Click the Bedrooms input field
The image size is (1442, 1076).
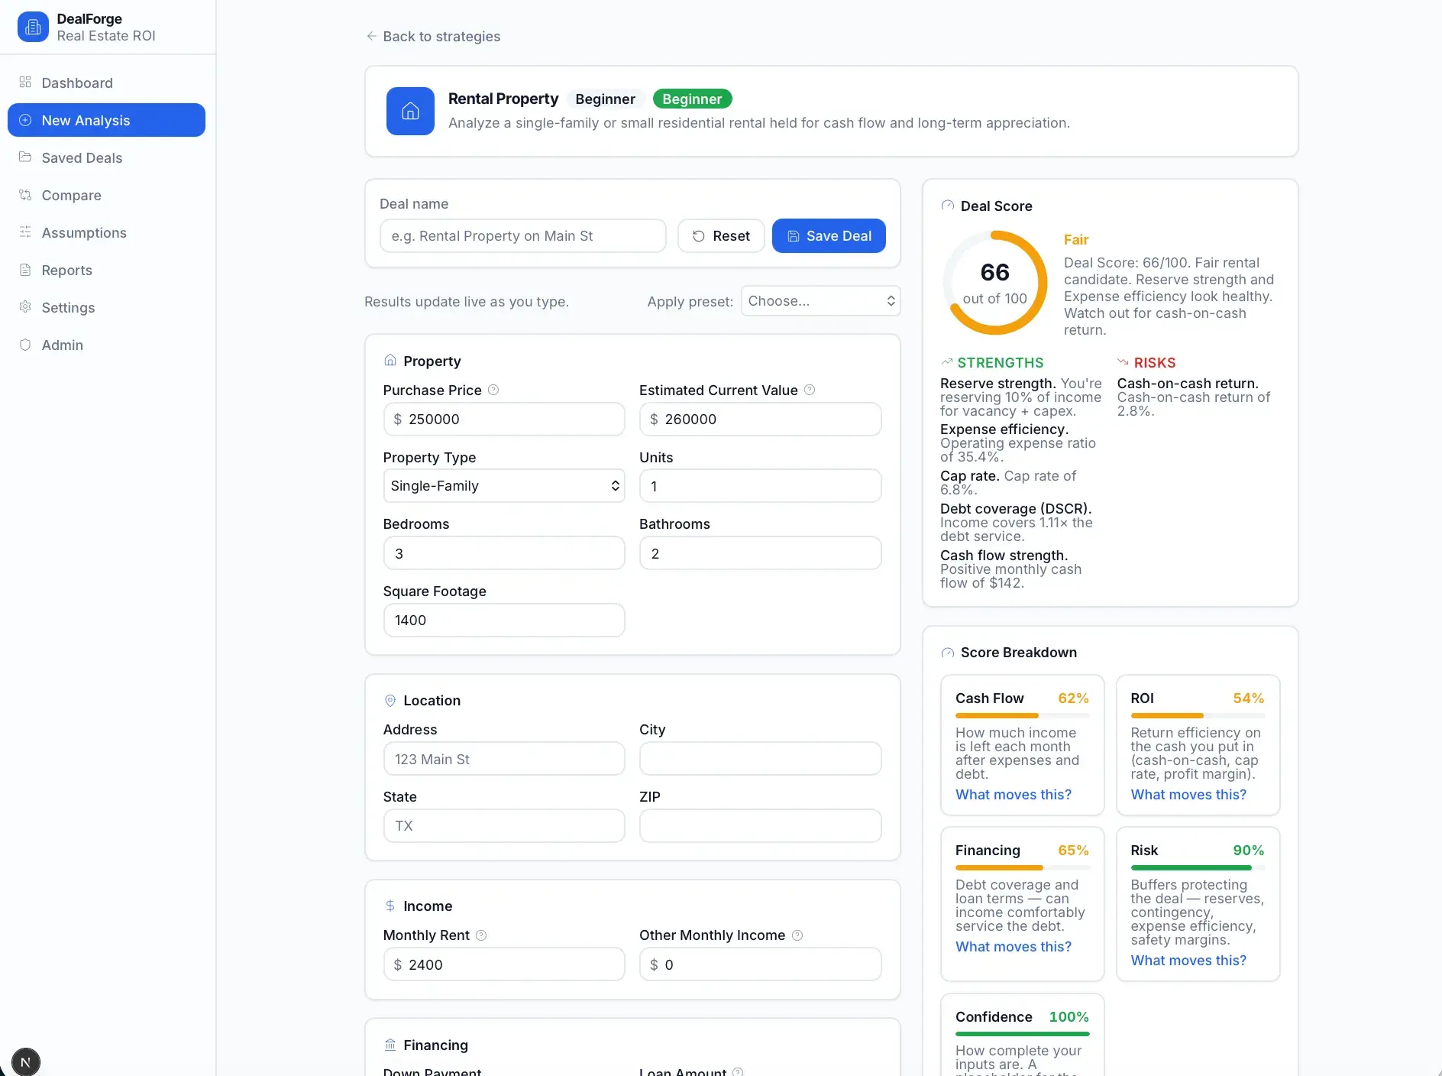click(504, 553)
